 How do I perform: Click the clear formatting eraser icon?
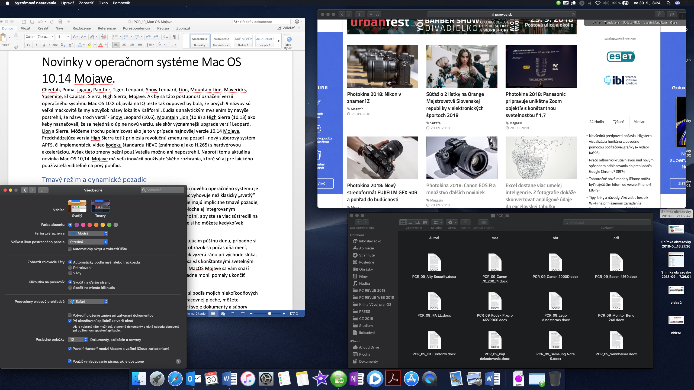(x=103, y=37)
